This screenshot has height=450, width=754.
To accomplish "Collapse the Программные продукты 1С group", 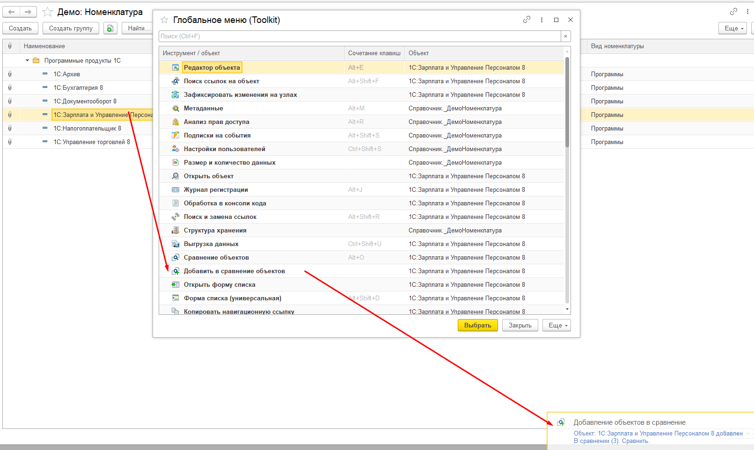I will (28, 61).
